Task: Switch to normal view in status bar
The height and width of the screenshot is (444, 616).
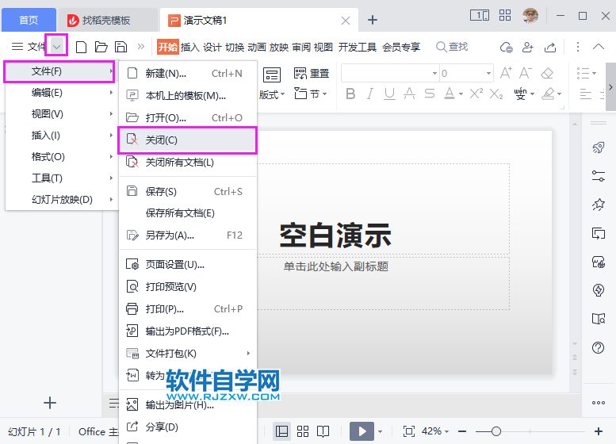Action: click(281, 431)
